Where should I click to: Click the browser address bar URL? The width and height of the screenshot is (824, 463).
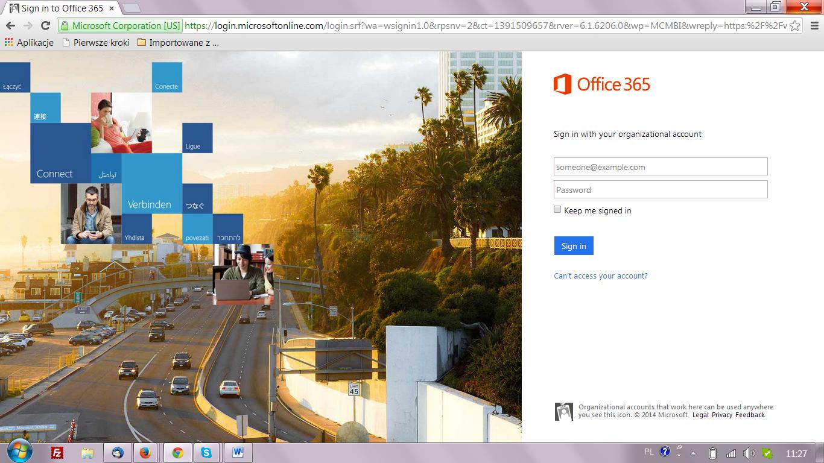tap(486, 25)
